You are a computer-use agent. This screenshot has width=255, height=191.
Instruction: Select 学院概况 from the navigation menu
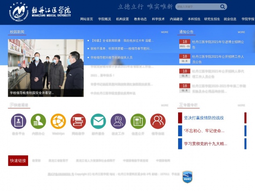105,19
